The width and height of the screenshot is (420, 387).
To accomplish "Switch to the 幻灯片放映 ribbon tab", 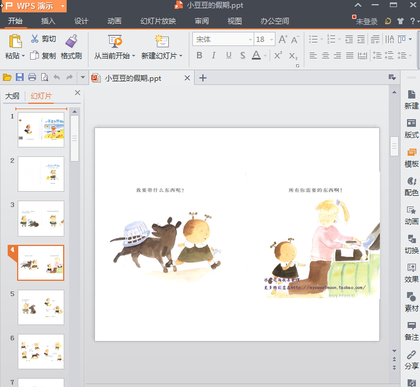I will click(x=158, y=21).
